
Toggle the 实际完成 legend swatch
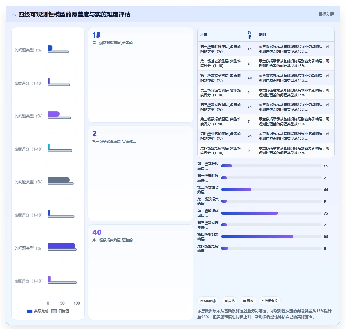coord(29,311)
